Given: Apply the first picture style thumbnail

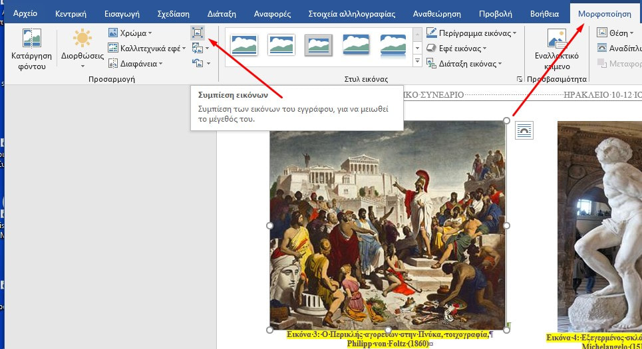Looking at the screenshot, I should pos(244,45).
